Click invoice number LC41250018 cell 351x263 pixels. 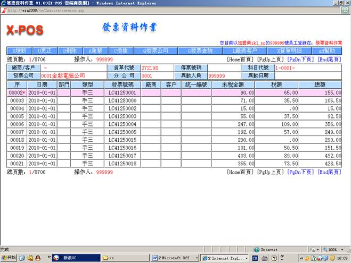[122, 164]
